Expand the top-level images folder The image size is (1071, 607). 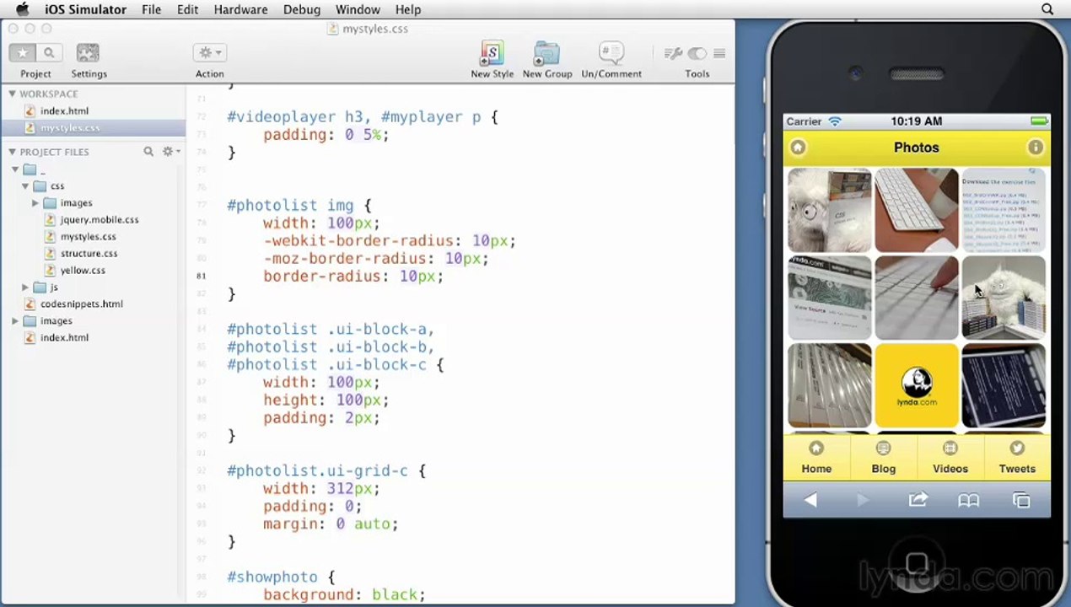pos(16,321)
